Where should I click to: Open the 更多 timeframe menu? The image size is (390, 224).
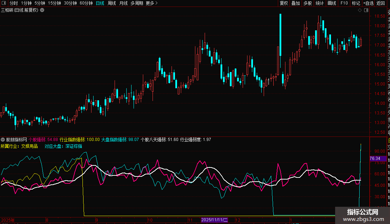pos(152,3)
